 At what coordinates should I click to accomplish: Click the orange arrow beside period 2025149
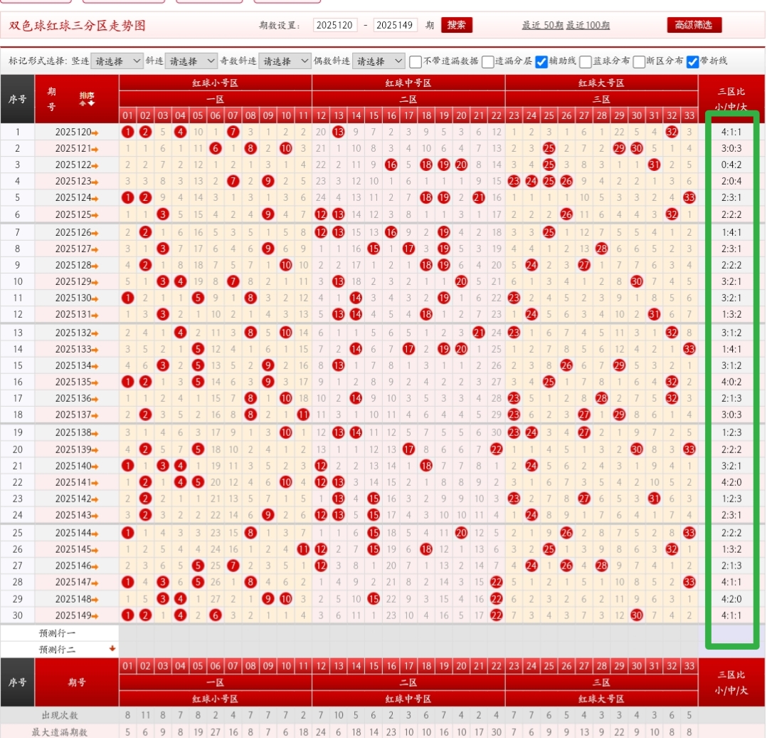(95, 616)
